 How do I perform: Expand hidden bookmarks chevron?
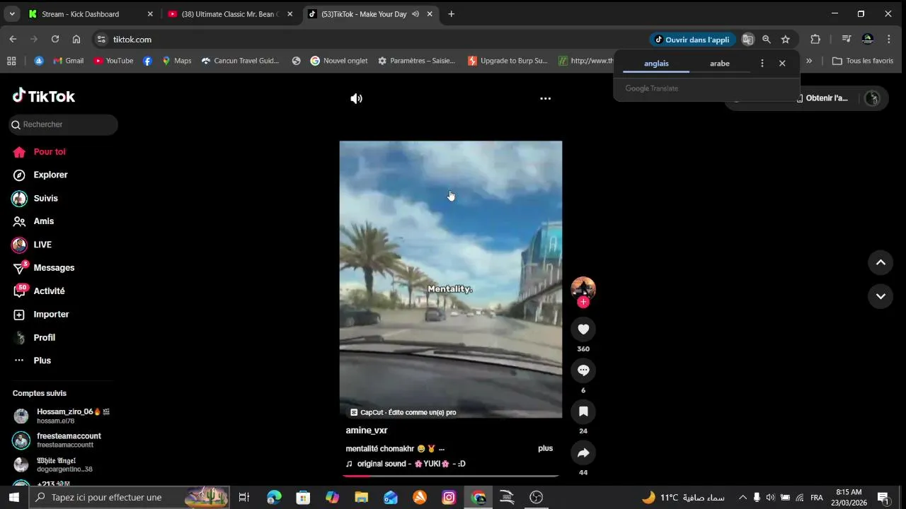[x=809, y=61]
